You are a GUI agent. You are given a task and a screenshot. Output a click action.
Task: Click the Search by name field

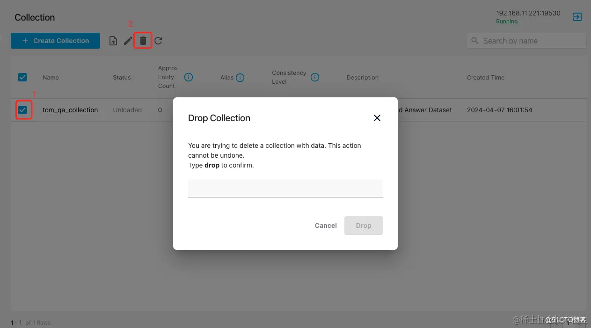[526, 41]
